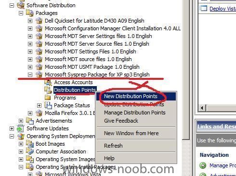The width and height of the screenshot is (236, 176).
Task: Choose Manage Distribution Points menu entry
Action: (x=136, y=113)
